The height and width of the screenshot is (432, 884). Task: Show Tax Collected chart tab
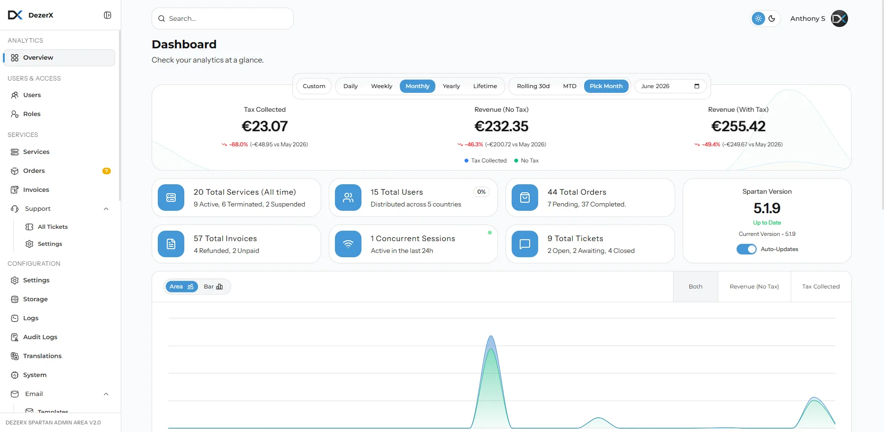(821, 287)
